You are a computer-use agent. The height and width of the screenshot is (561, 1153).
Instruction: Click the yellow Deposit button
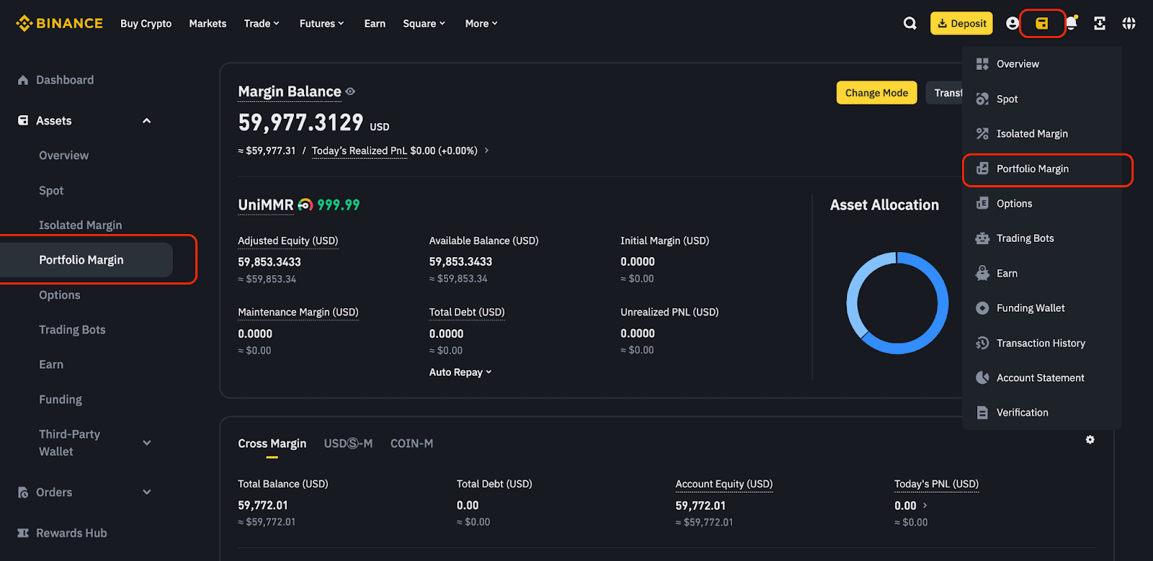pos(961,24)
